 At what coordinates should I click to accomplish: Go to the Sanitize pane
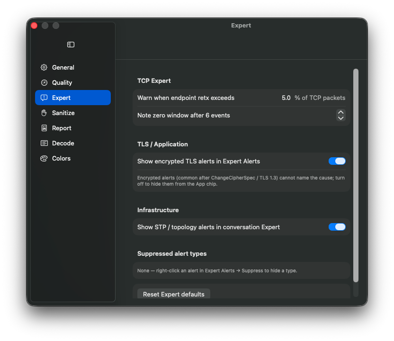(x=73, y=113)
